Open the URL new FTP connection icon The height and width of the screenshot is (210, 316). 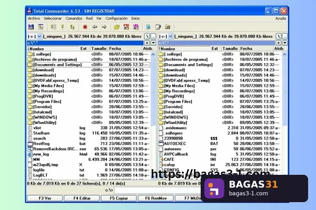[x=136, y=27]
